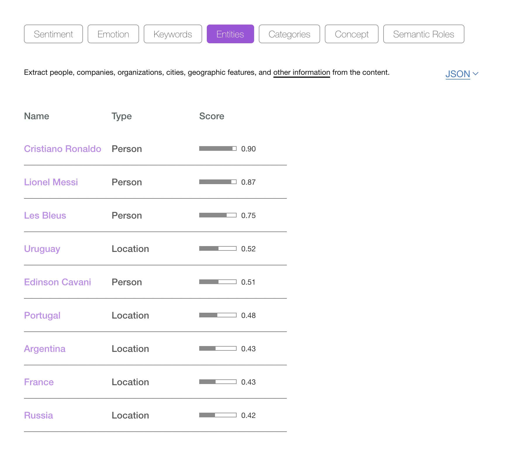The width and height of the screenshot is (510, 453).
Task: Switch to the Sentiment tab
Action: pos(53,34)
